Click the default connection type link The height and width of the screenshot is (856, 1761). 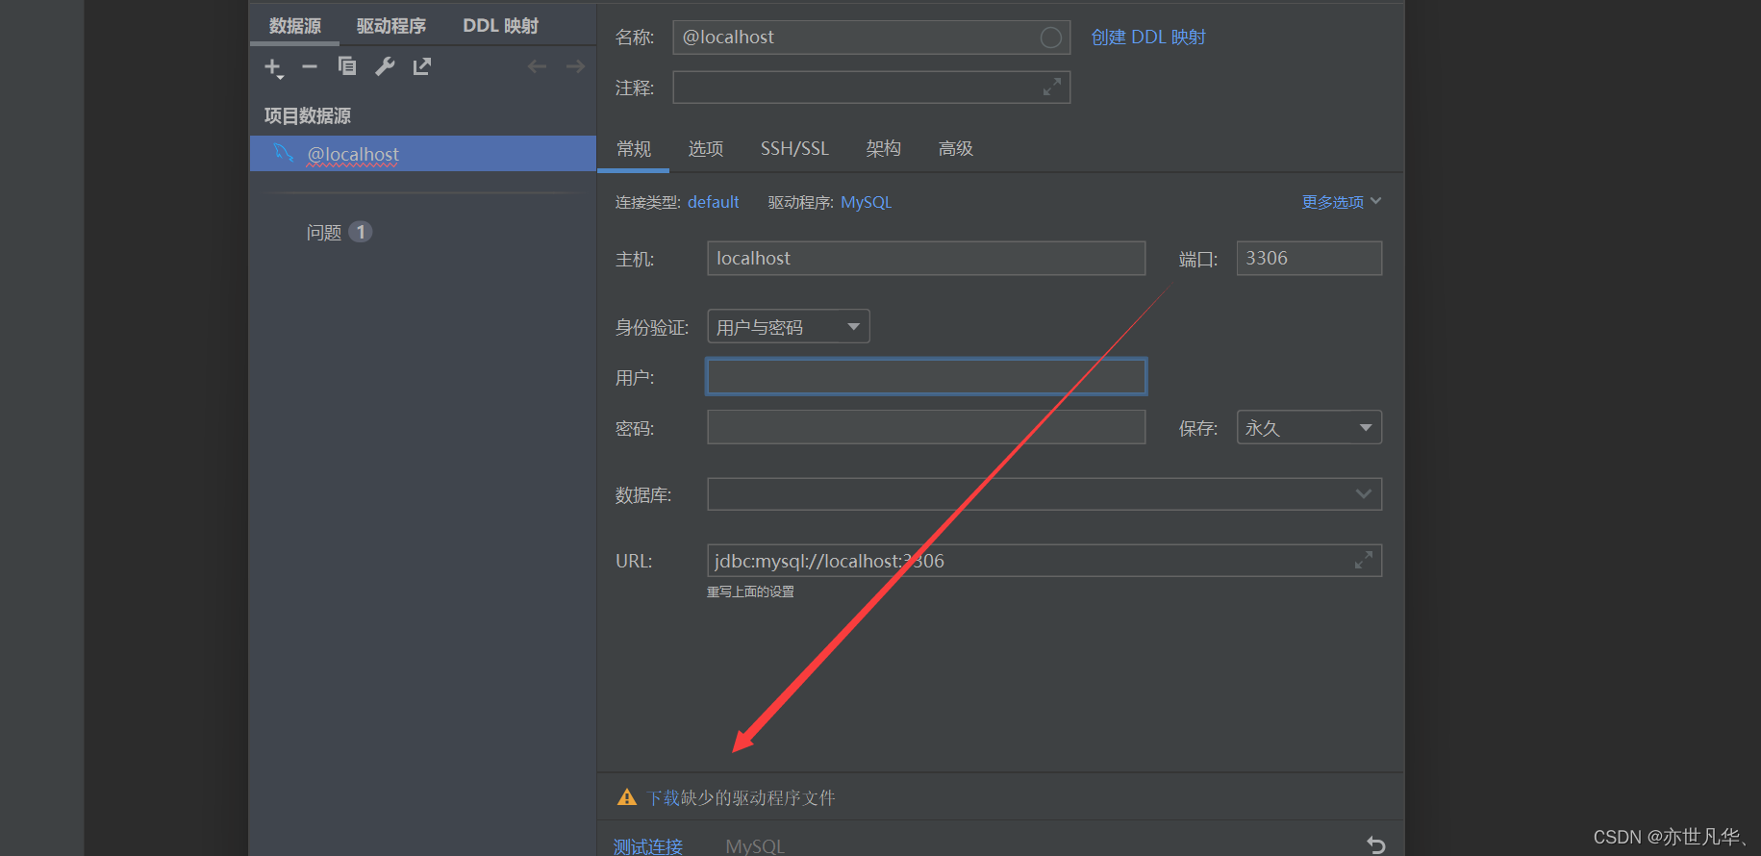[713, 202]
